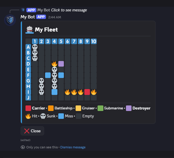Close the fleet view with the Close button
Image resolution: width=174 pixels, height=158 pixels.
coord(32,131)
